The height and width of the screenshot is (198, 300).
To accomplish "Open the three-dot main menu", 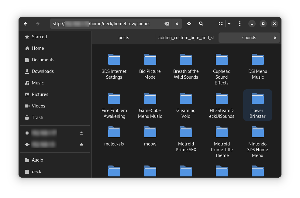I will [x=240, y=24].
